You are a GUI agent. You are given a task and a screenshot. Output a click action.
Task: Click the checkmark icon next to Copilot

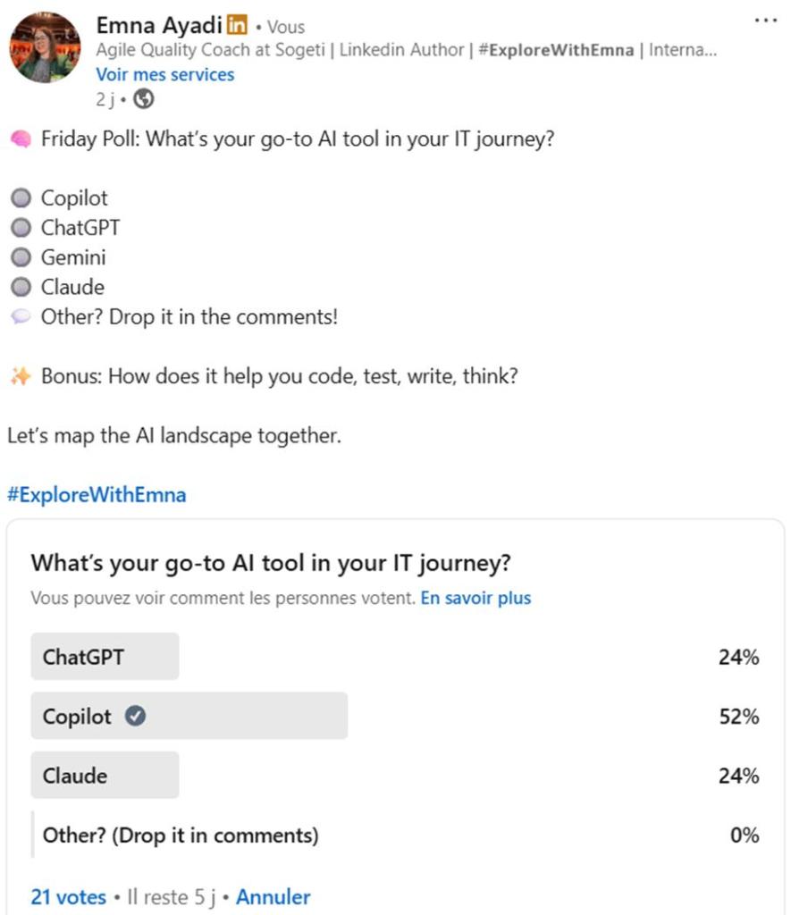[x=135, y=716]
